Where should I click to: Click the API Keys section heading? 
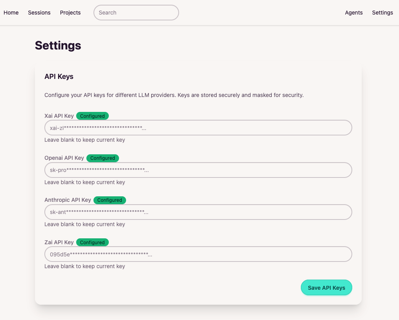point(59,77)
